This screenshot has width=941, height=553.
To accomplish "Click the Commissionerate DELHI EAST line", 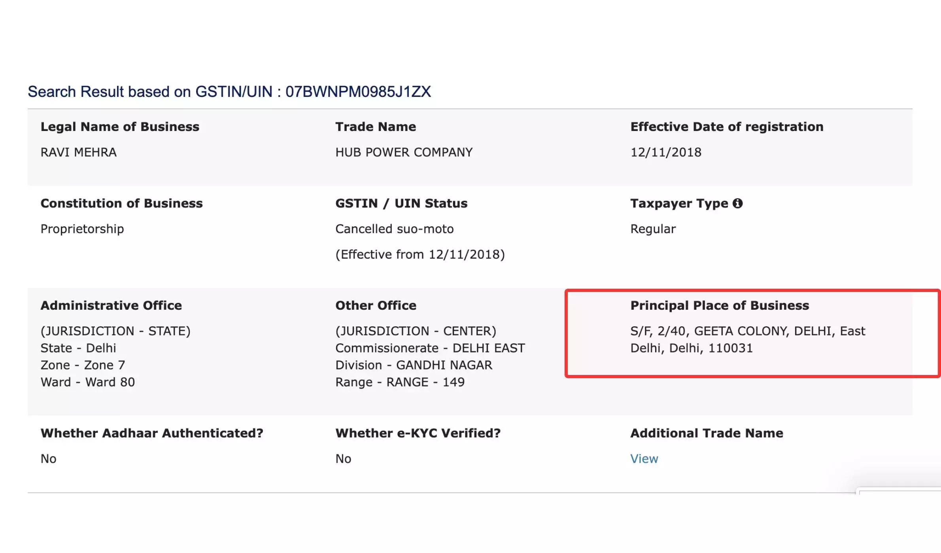I will coord(430,348).
